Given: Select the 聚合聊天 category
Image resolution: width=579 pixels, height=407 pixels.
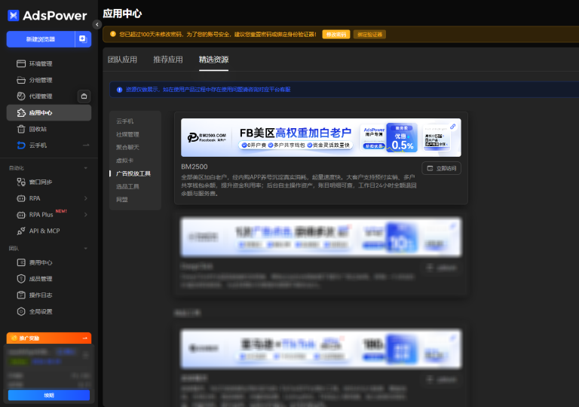Looking at the screenshot, I should (127, 148).
